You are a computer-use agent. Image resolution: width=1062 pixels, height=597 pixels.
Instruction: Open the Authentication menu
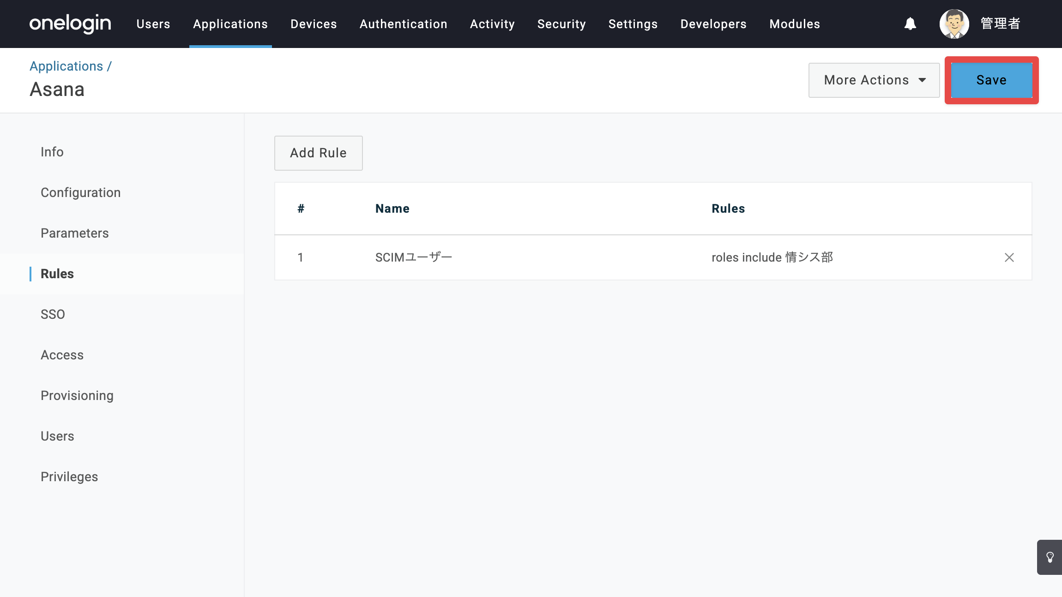coord(404,24)
